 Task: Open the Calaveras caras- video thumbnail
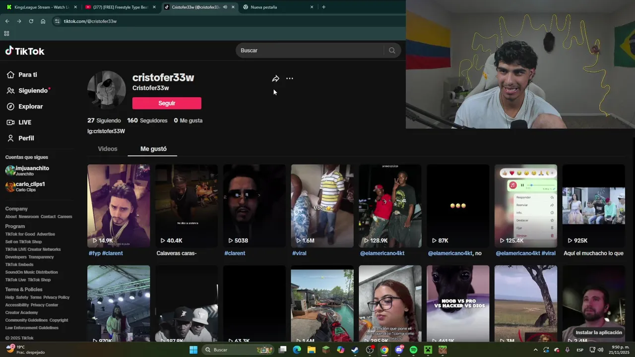point(187,206)
